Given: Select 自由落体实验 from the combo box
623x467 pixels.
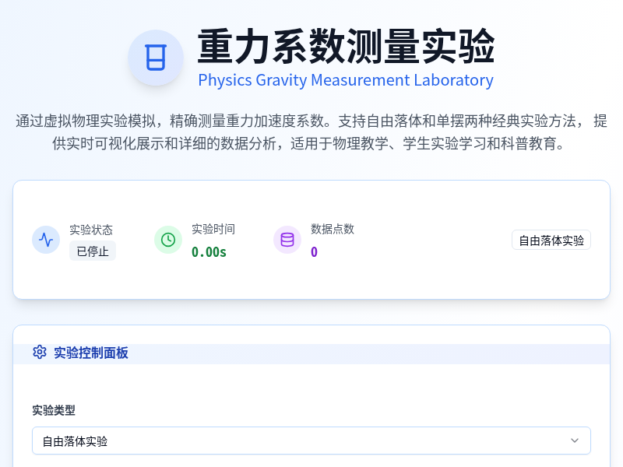Looking at the screenshot, I should (x=311, y=441).
